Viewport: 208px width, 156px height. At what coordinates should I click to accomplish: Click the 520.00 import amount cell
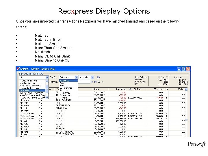[123, 124]
